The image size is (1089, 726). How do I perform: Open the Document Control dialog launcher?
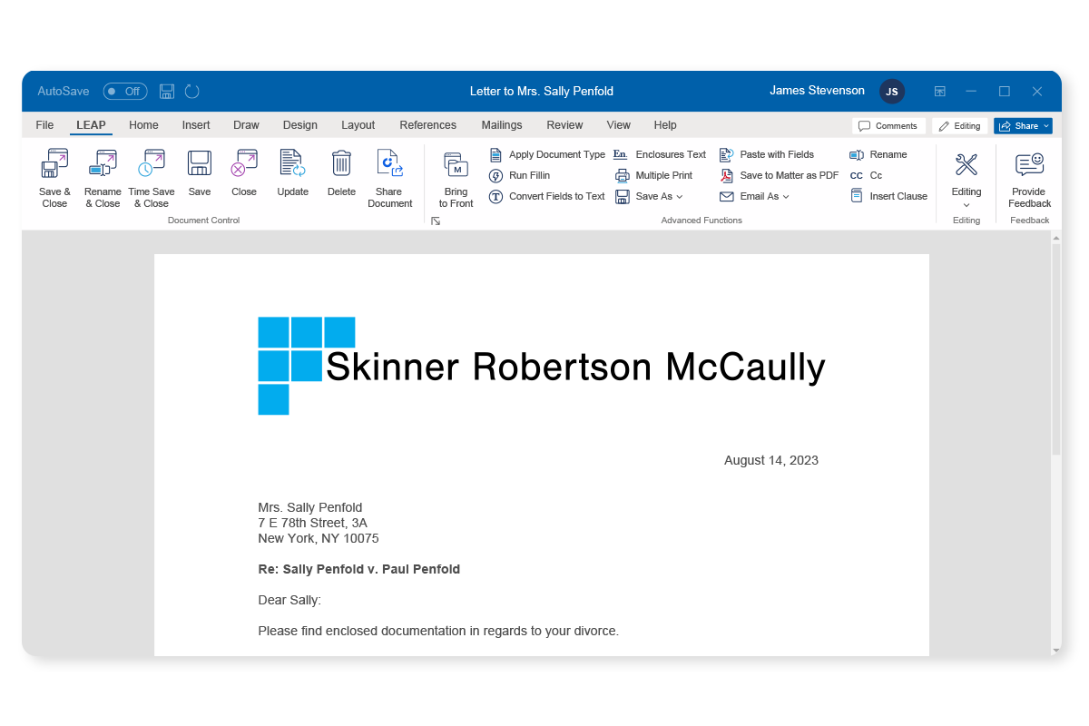[x=436, y=221]
